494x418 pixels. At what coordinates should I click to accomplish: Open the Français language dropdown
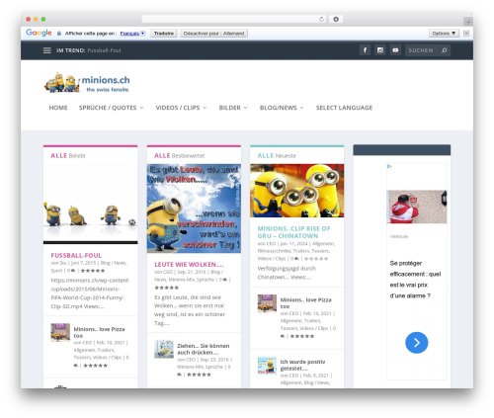[132, 34]
